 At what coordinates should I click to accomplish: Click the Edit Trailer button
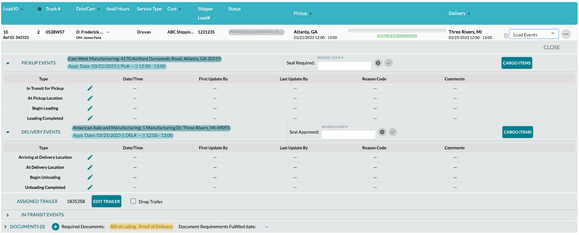[106, 201]
